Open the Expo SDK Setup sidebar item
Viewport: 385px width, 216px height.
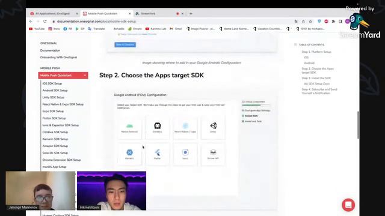point(53,111)
